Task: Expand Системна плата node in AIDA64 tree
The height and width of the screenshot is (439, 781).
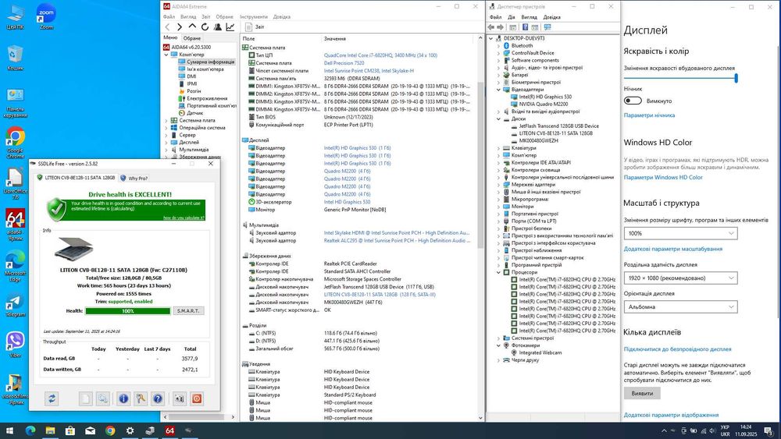Action: (x=166, y=120)
